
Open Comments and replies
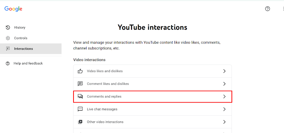153,96
